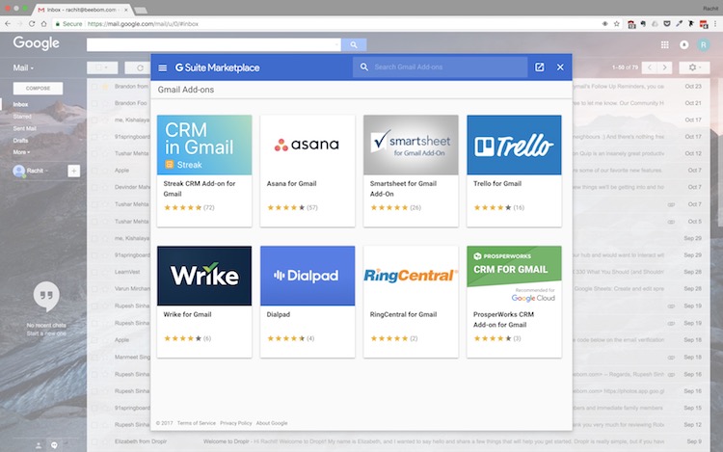Open Gmail settings gear dropdown
The image size is (723, 452).
(694, 67)
